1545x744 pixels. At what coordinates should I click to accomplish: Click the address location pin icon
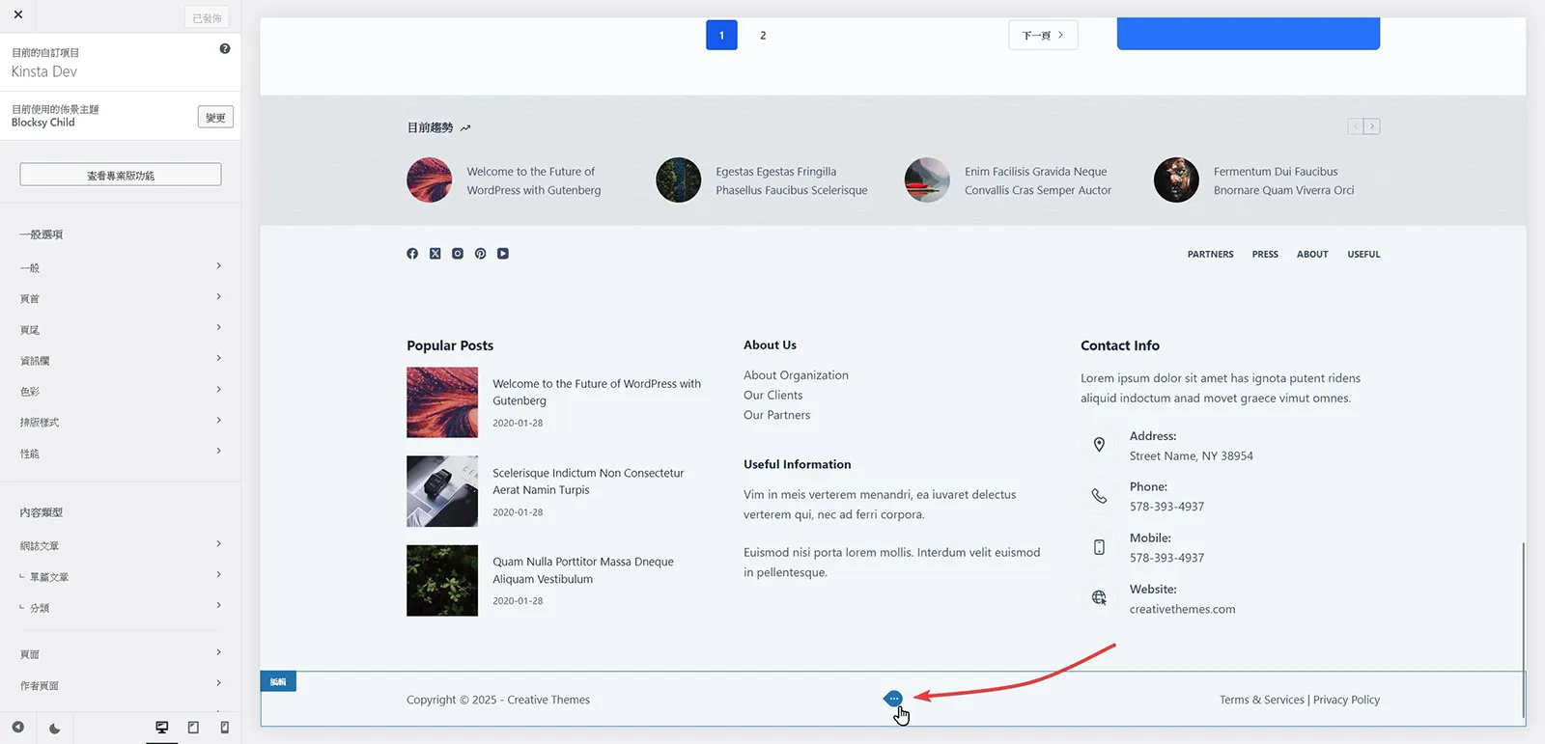coord(1099,445)
